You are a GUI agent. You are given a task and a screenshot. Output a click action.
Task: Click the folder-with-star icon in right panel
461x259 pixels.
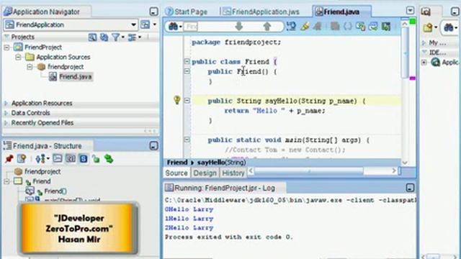[x=428, y=27]
